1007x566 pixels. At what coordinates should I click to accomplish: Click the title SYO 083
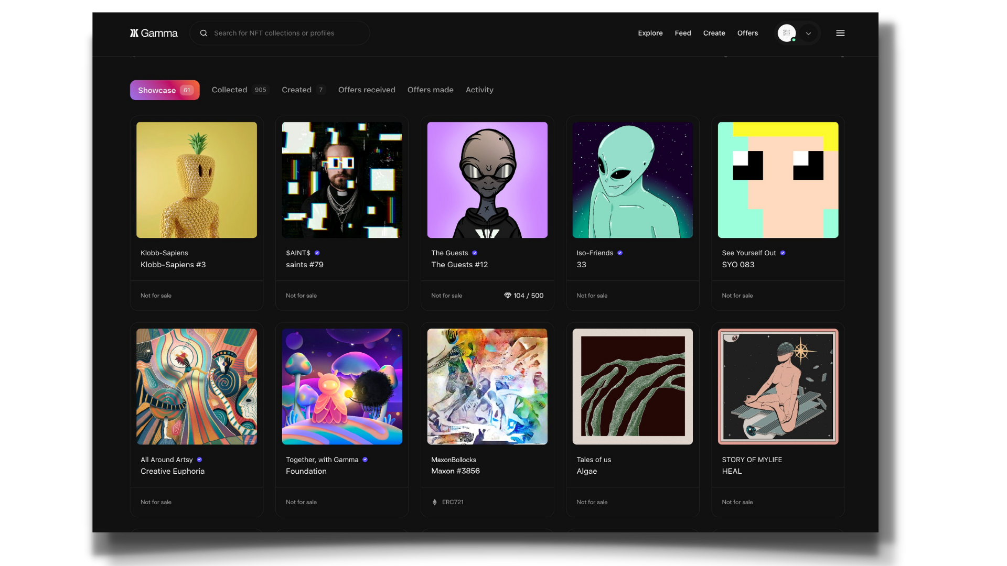click(738, 265)
